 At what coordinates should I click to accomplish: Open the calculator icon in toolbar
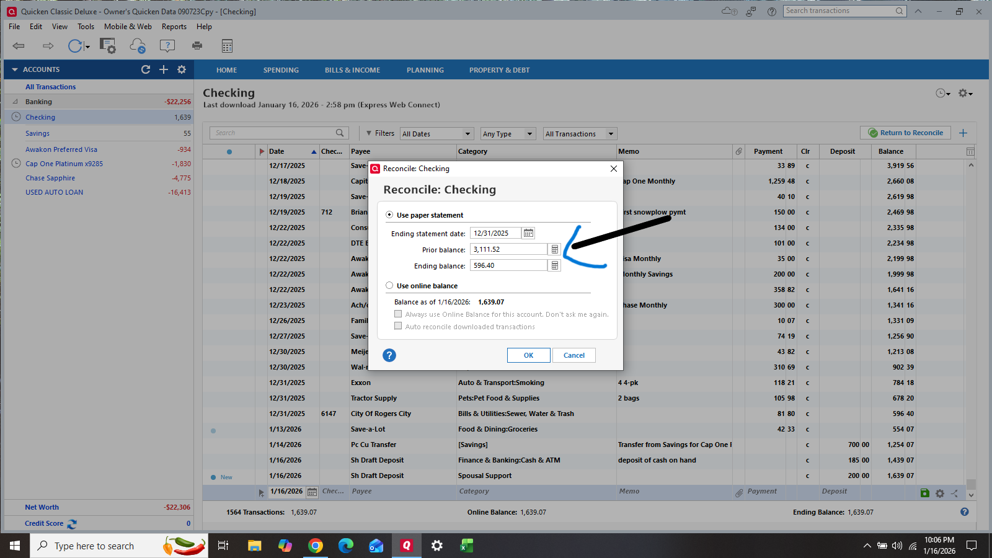pos(227,46)
